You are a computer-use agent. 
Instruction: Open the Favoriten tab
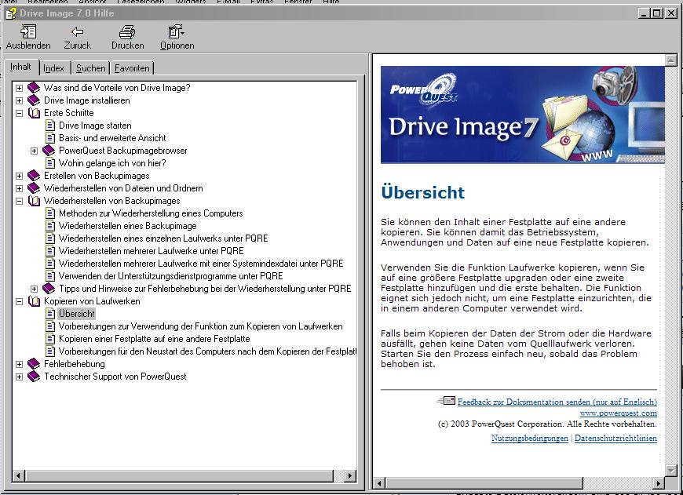click(132, 68)
